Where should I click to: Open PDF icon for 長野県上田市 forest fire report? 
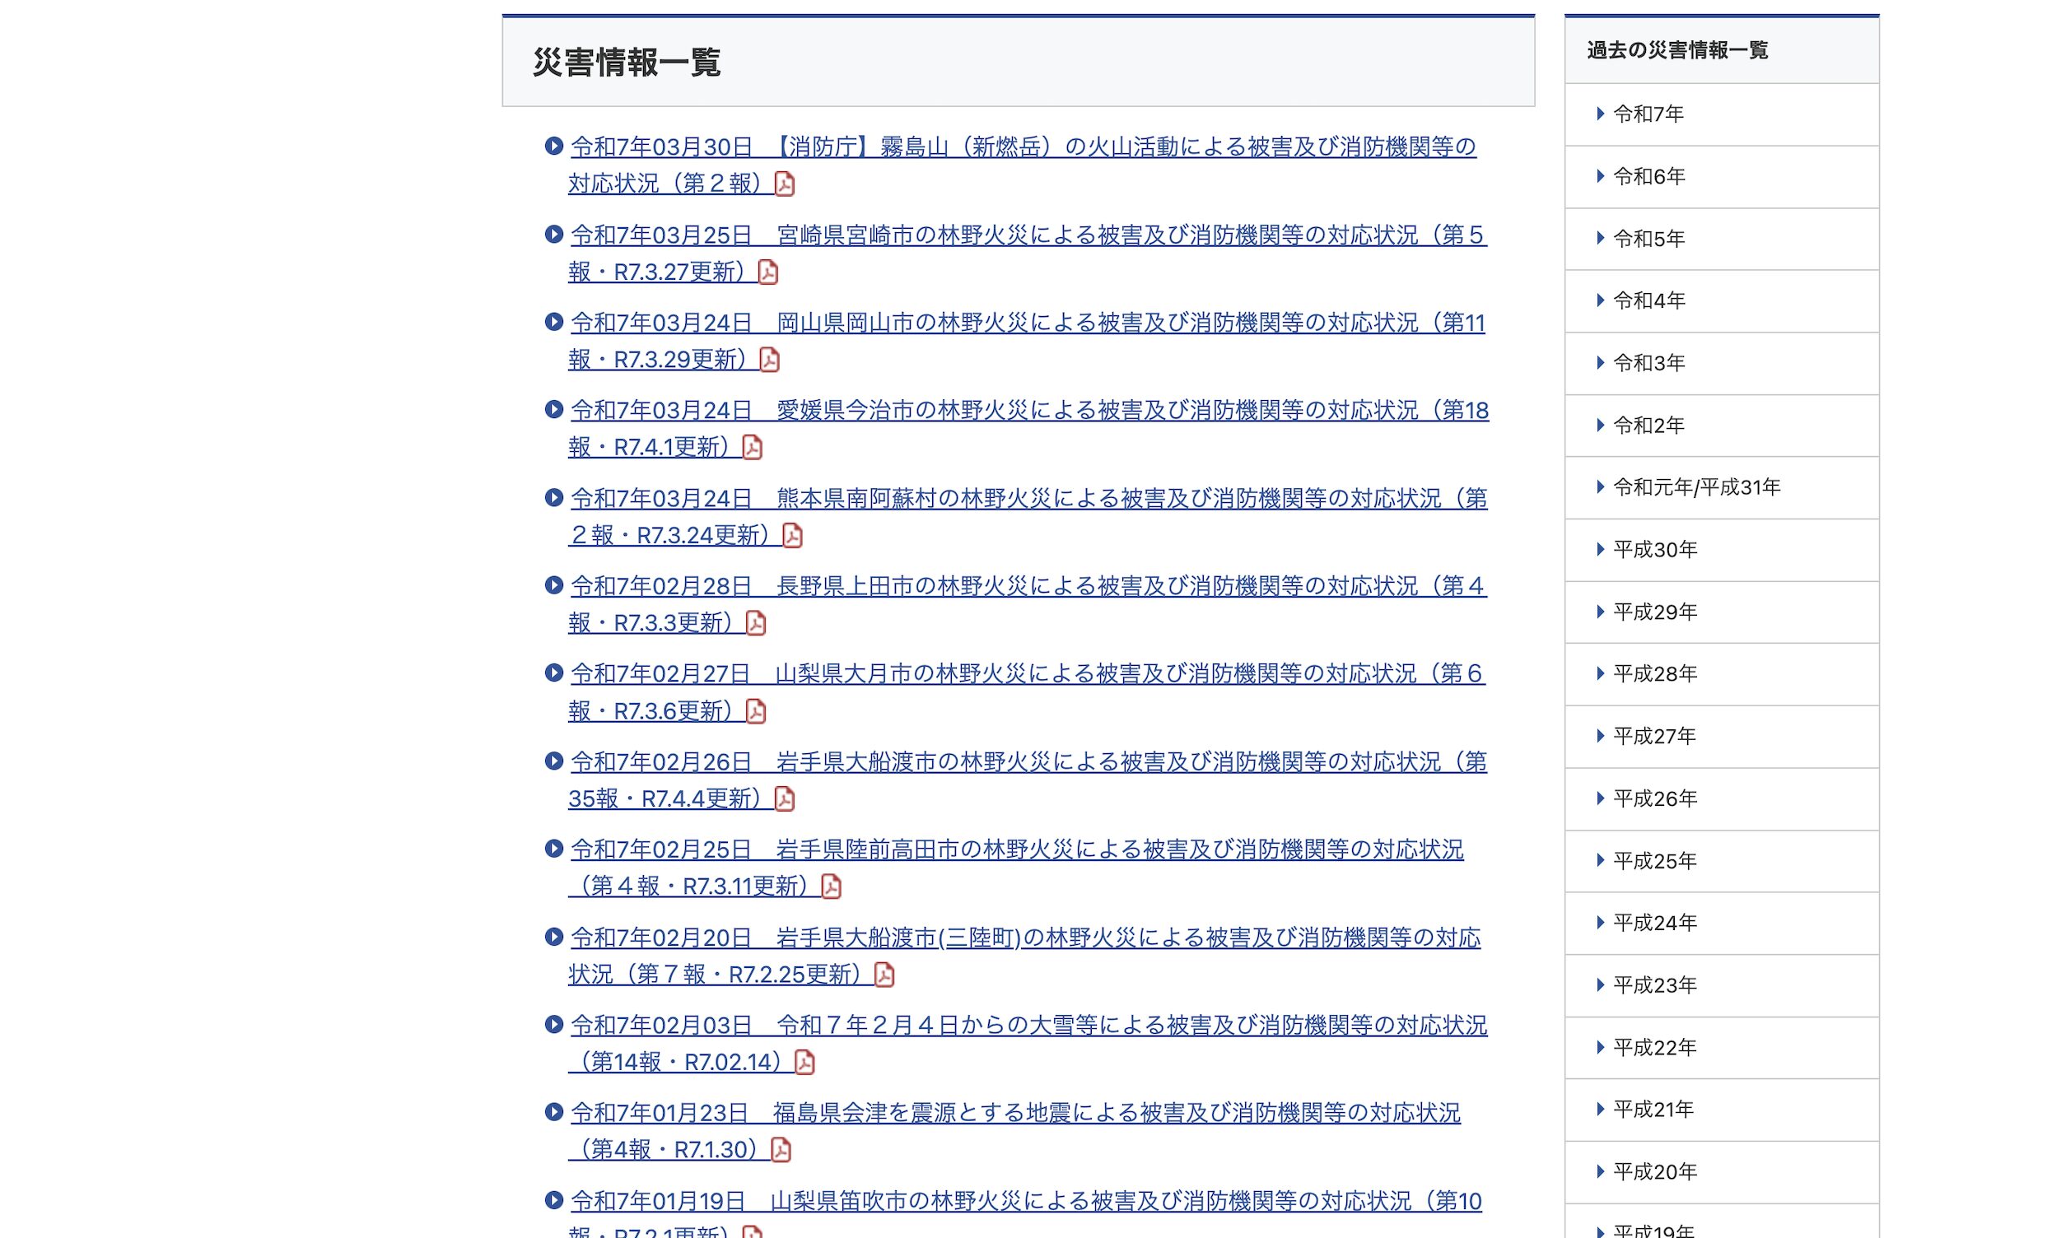click(755, 623)
